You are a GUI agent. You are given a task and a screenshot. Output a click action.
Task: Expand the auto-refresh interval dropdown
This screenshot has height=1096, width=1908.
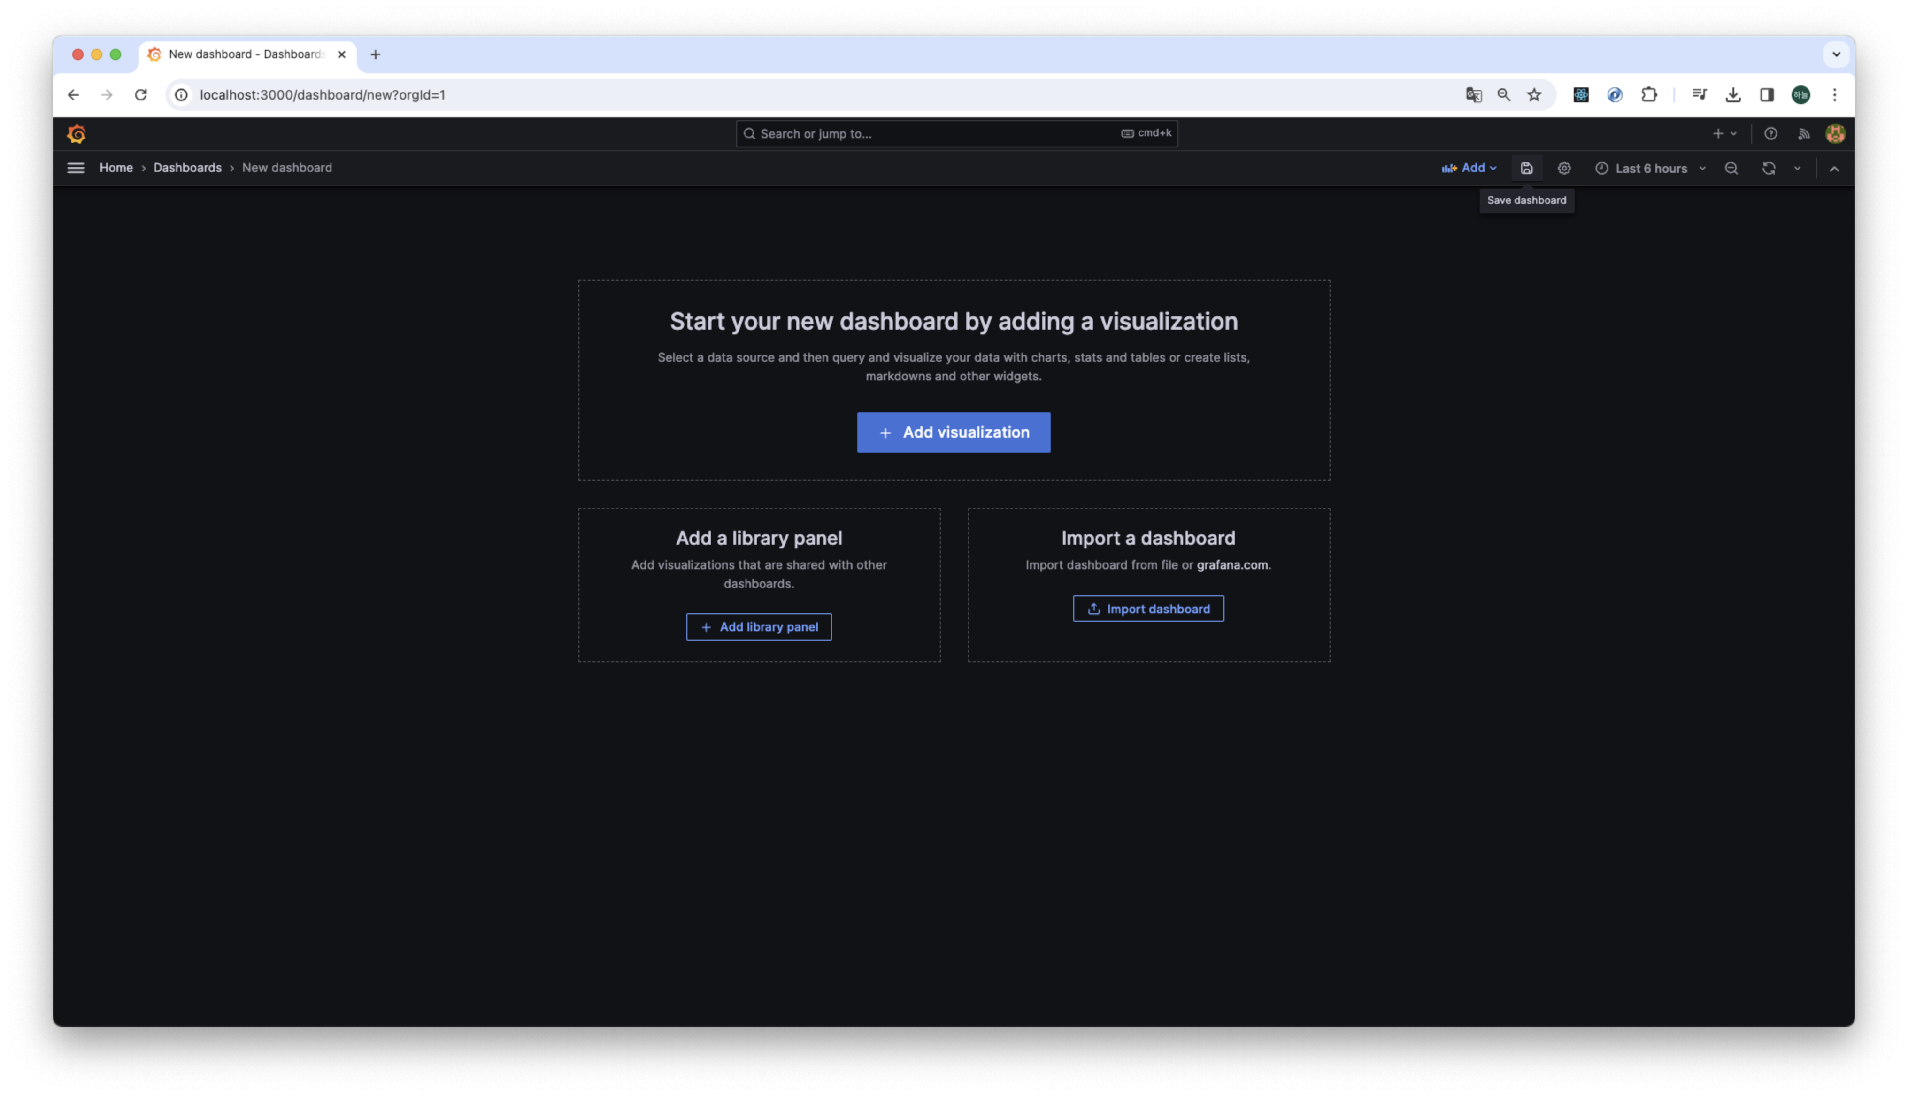1797,169
